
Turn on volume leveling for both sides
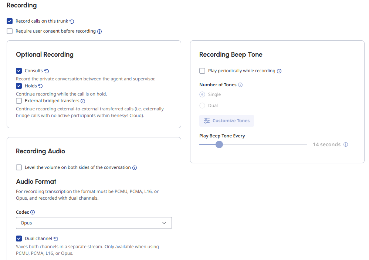19,167
